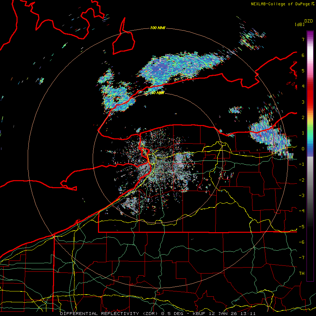The width and height of the screenshot is (316, 316).
Task: Click the scale value 3
Action: [303, 102]
